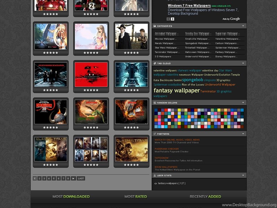Viewport: 277px width, 208px height.
Task: Collapse the Random Colors panel
Action: click(x=243, y=103)
